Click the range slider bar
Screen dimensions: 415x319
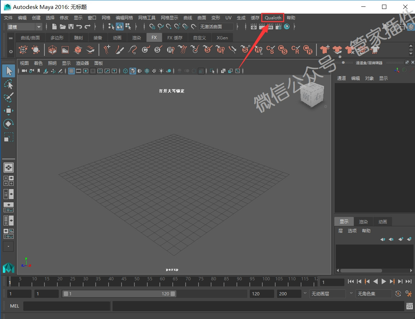click(119, 294)
